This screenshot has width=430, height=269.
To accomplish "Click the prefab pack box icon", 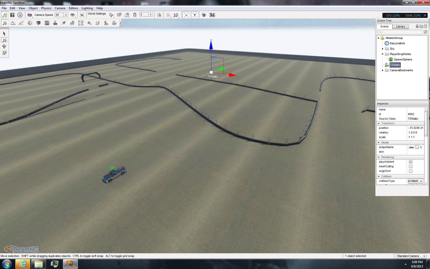I will pyautogui.click(x=204, y=15).
